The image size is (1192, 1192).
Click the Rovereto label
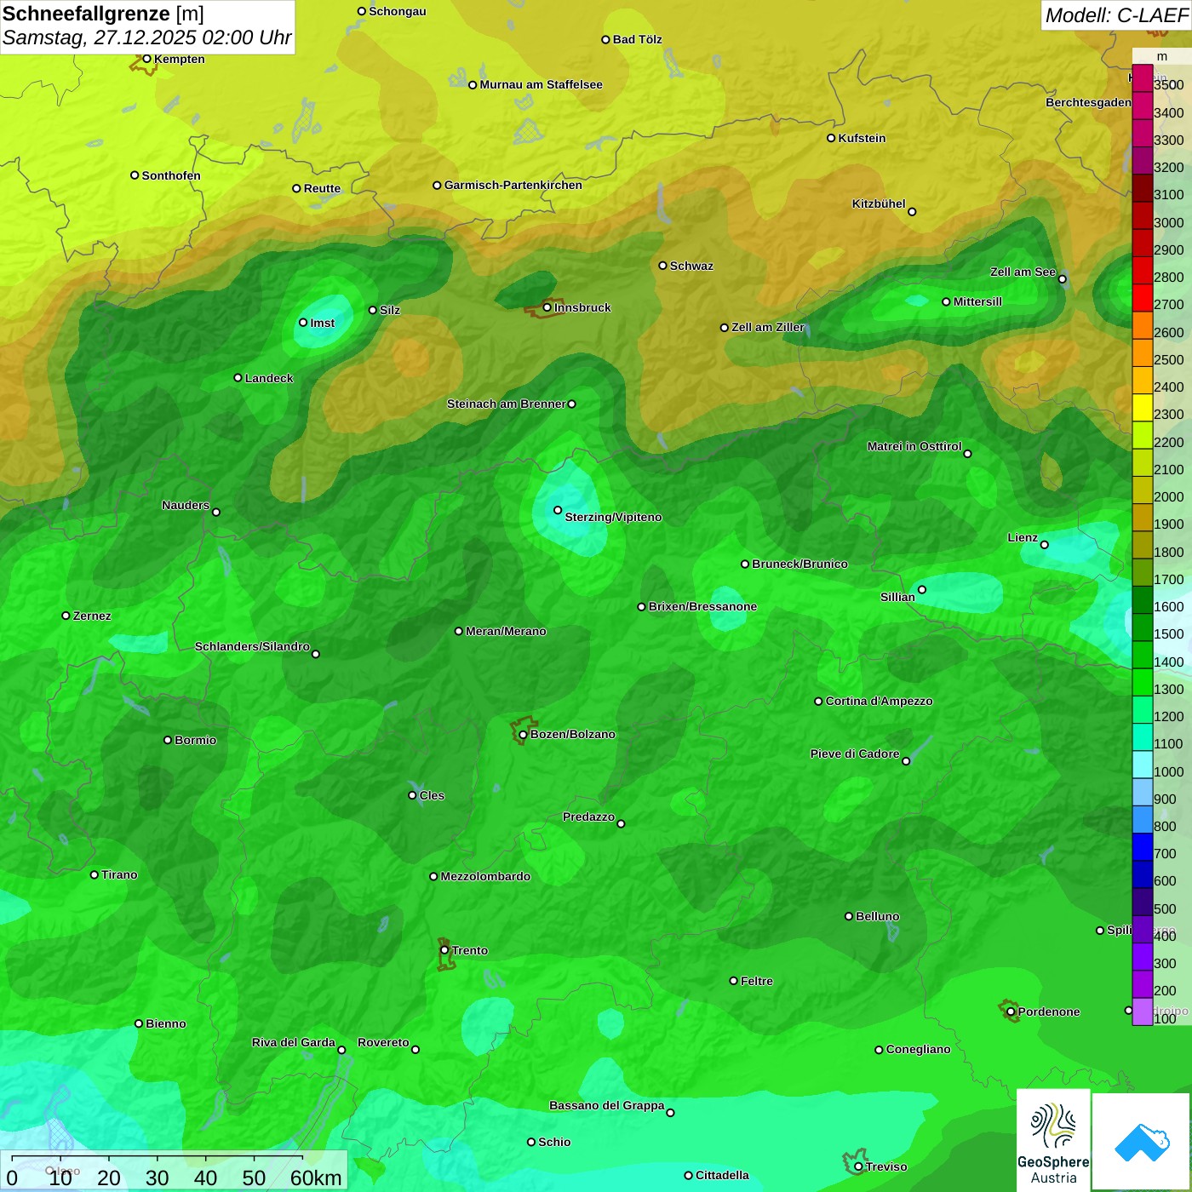(x=383, y=1042)
